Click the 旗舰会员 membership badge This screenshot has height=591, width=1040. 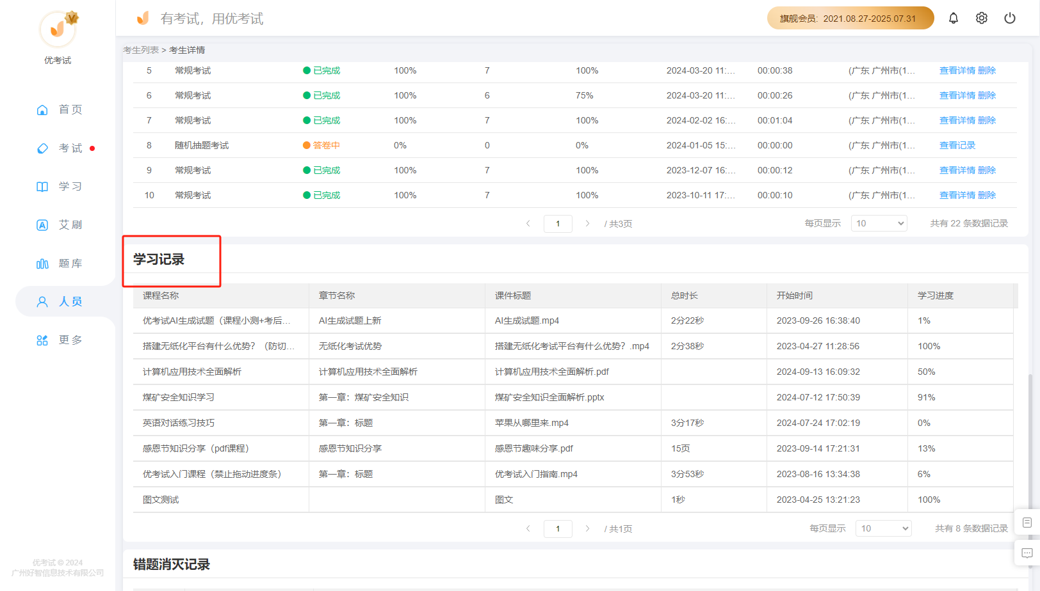tap(850, 19)
